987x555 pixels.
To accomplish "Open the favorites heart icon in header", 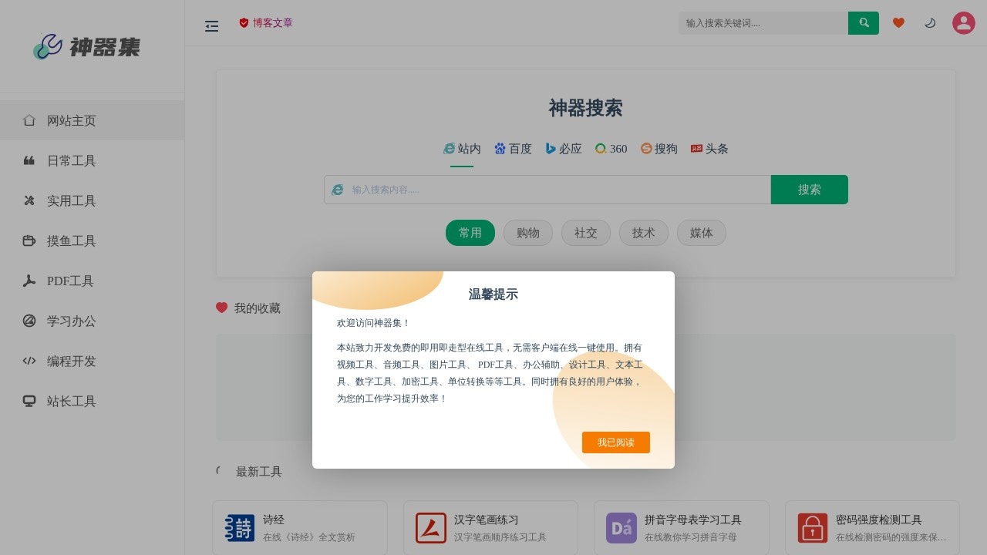I will click(x=898, y=22).
